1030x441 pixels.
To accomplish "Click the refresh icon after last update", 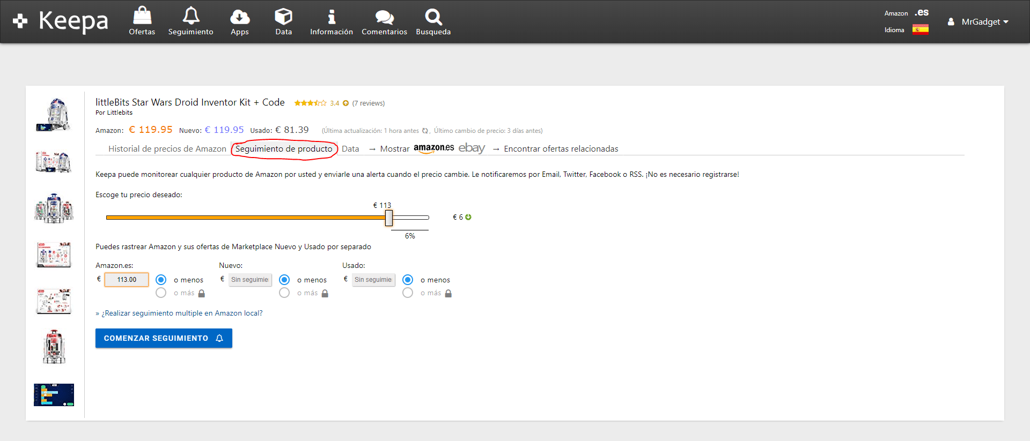I will click(x=425, y=131).
